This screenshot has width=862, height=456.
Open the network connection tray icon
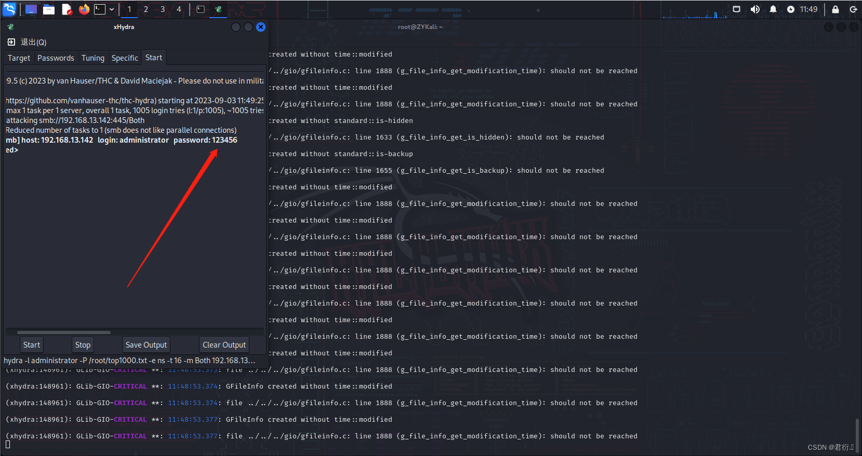[737, 9]
